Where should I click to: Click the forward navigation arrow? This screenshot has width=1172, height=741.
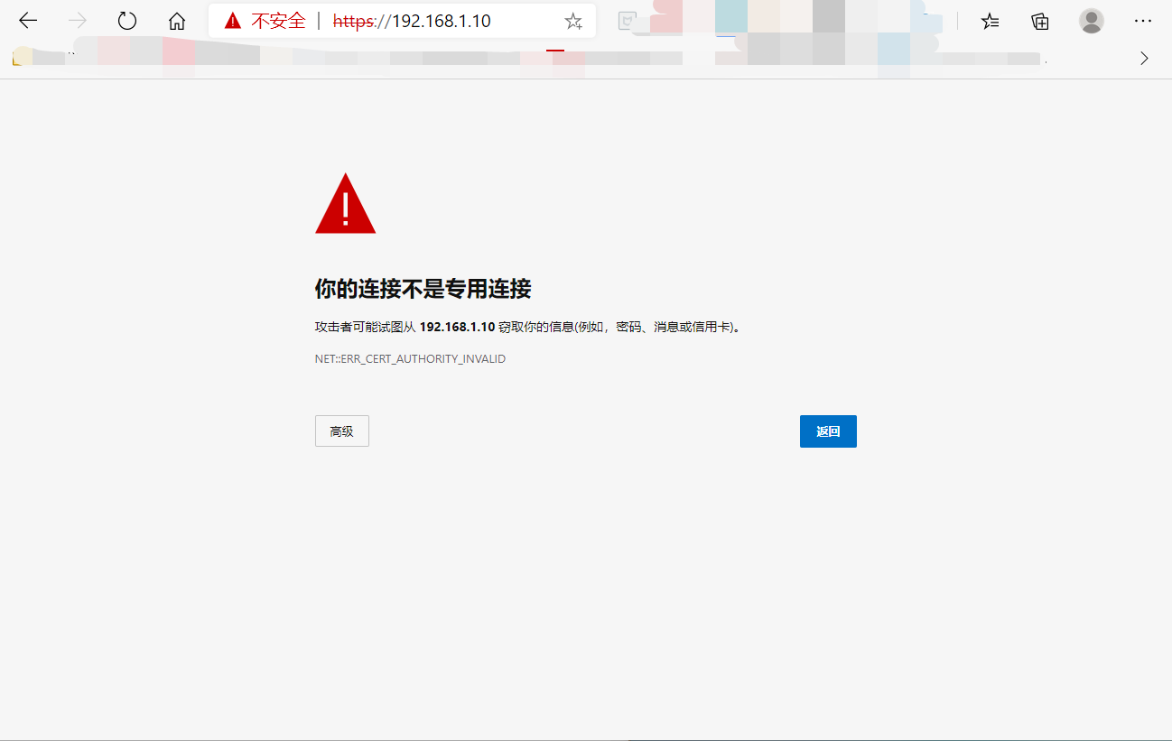[77, 20]
